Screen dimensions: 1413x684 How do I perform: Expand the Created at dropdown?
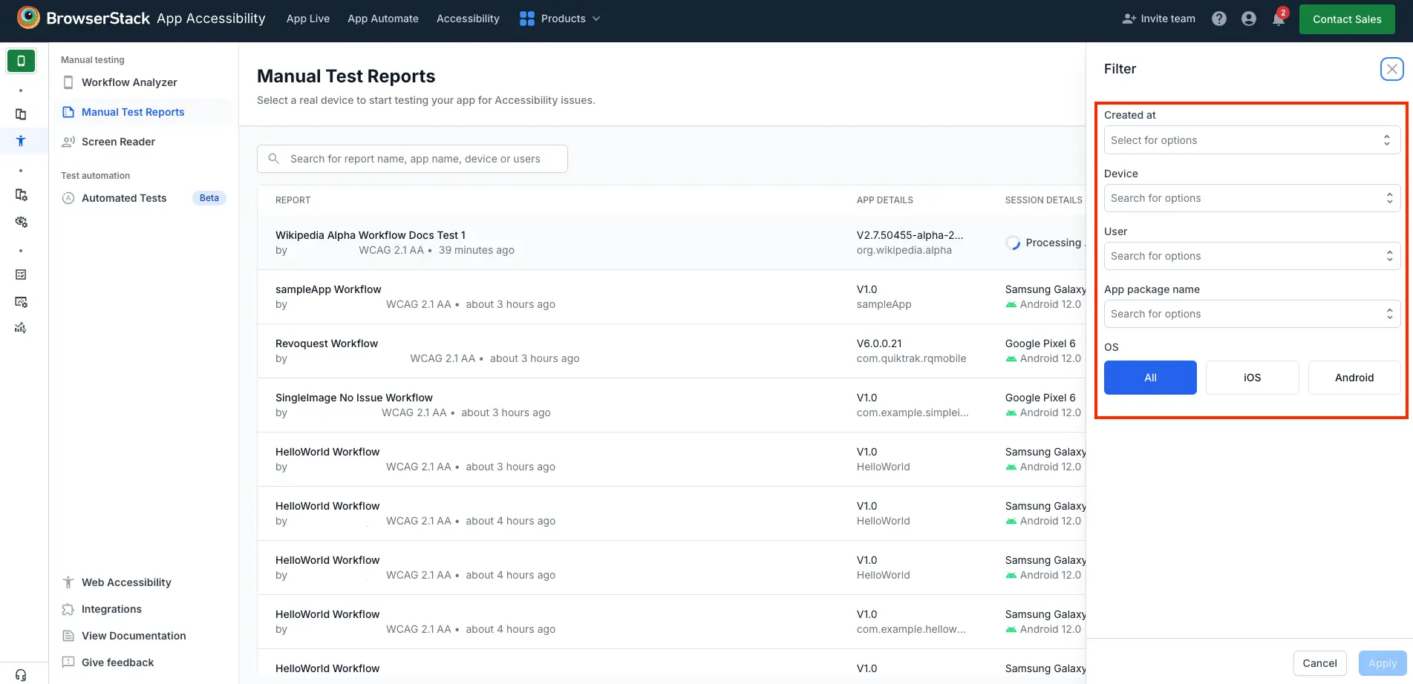point(1251,140)
